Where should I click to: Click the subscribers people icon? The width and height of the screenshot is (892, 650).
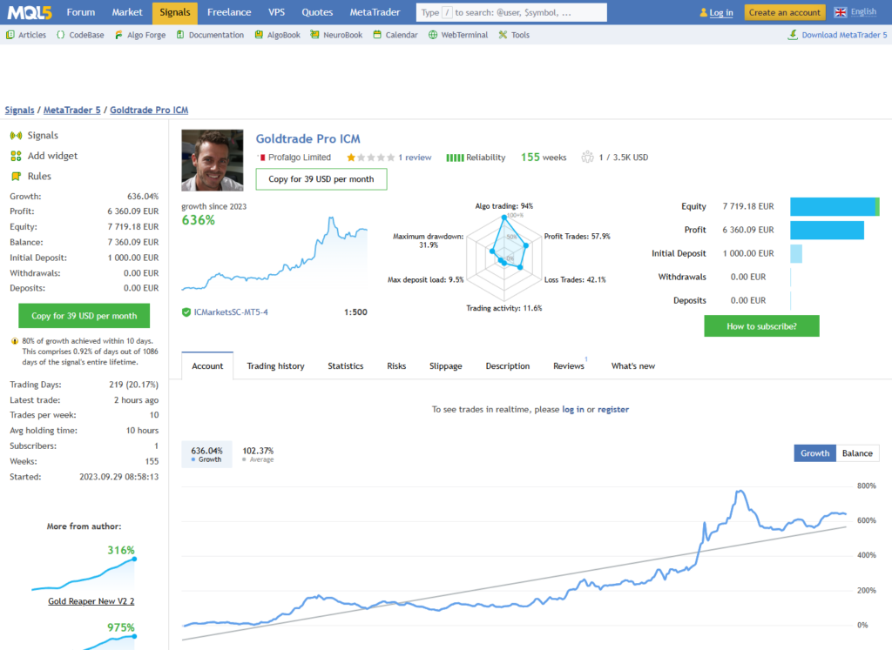point(587,157)
